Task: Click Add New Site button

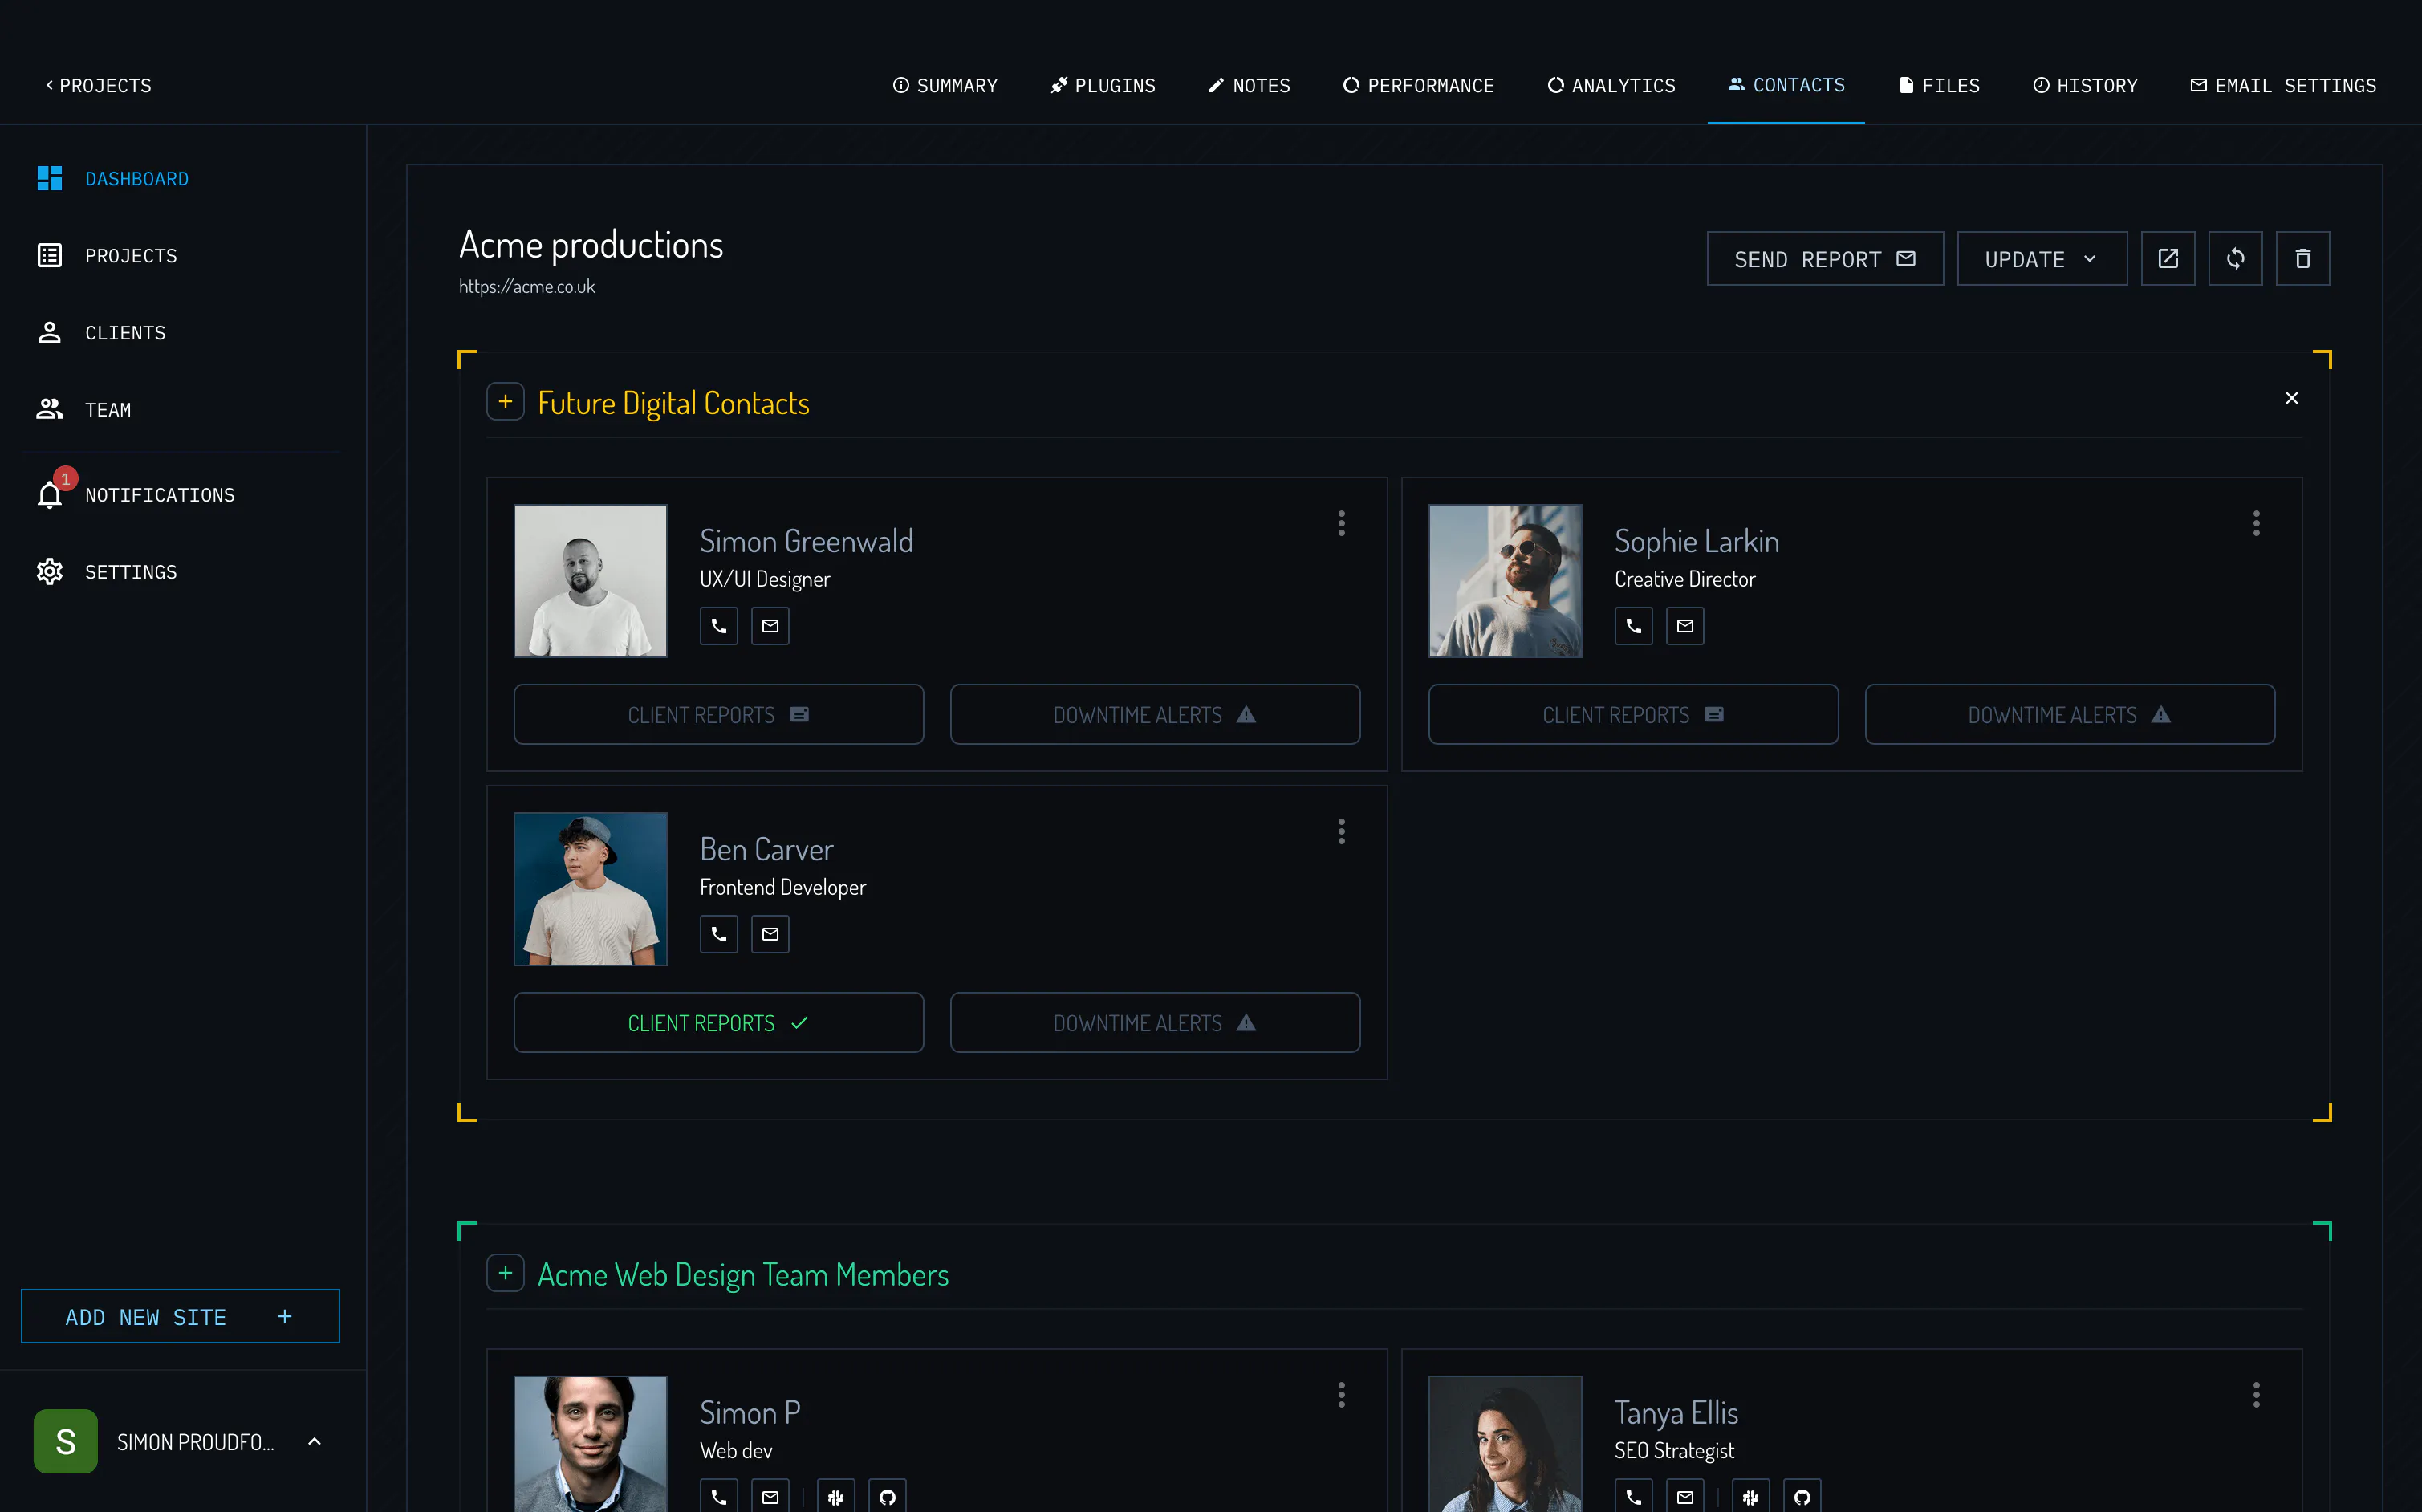Action: tap(180, 1316)
